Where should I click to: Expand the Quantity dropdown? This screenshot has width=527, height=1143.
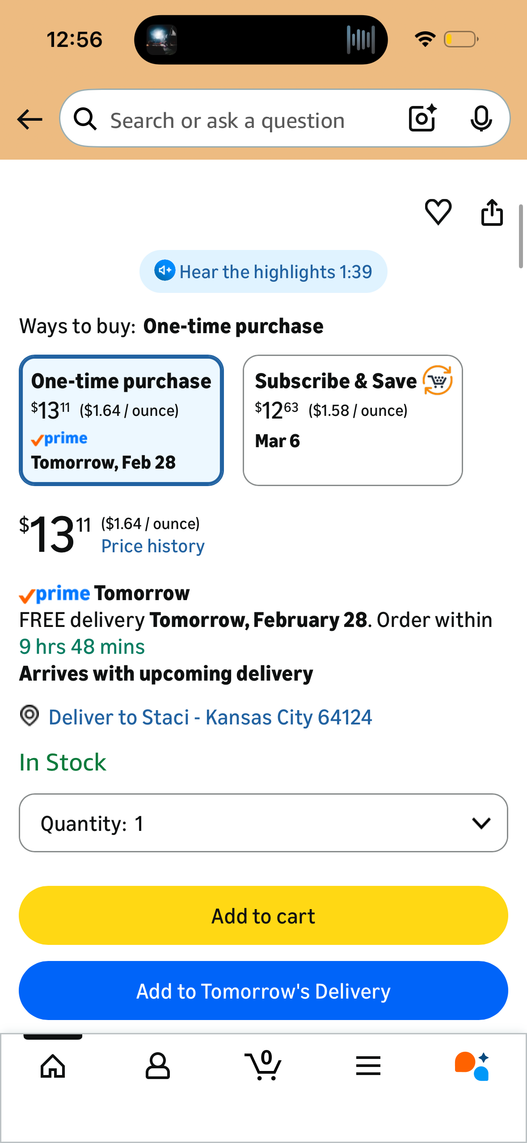263,823
